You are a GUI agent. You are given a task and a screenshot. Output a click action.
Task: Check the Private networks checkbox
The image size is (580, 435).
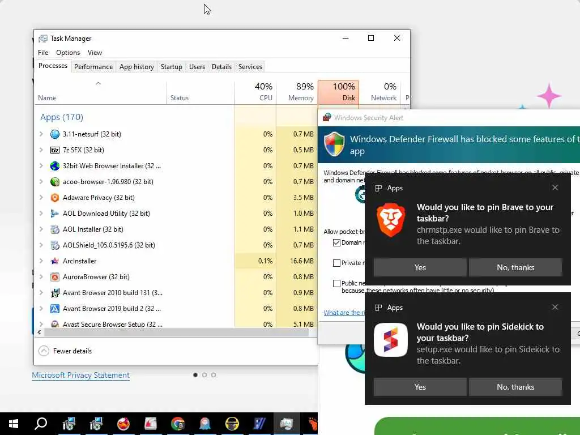(336, 263)
